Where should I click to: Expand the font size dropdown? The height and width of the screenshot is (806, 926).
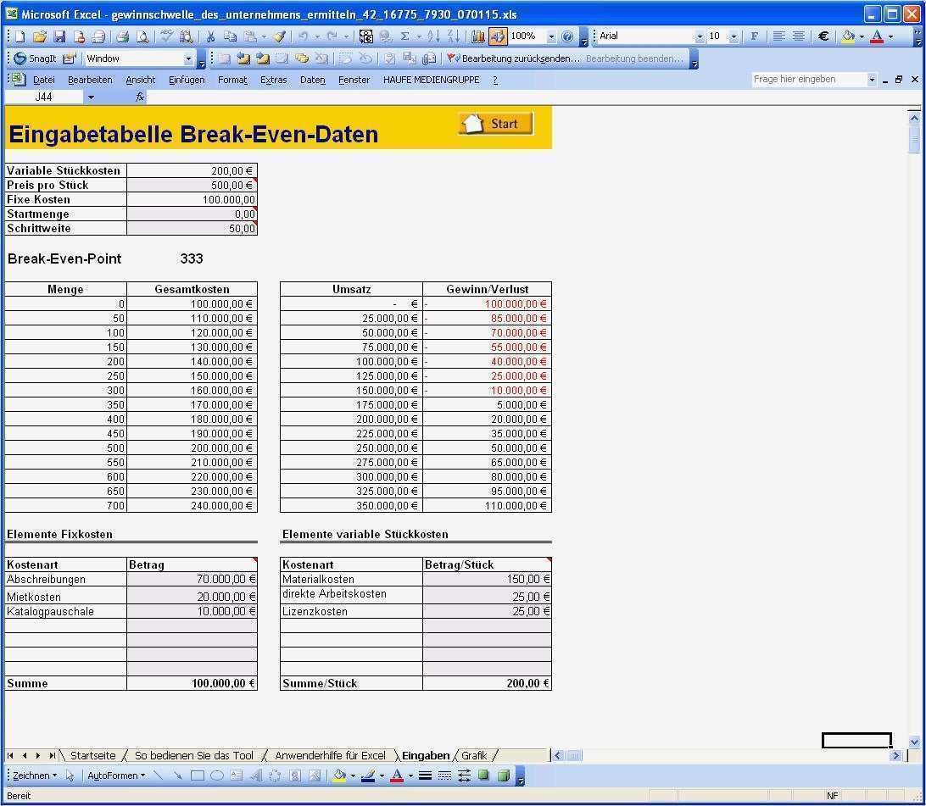[x=734, y=36]
